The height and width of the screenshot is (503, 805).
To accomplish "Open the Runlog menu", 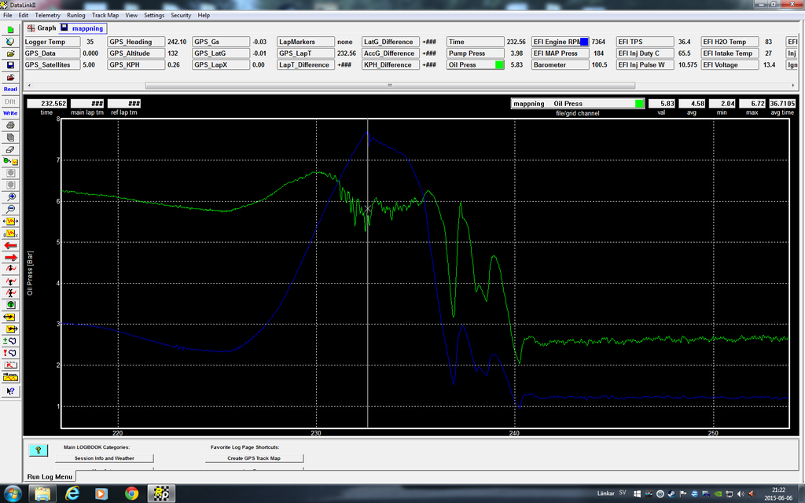I will pos(76,15).
